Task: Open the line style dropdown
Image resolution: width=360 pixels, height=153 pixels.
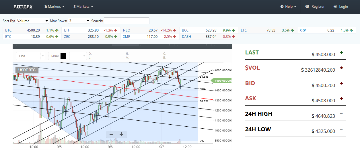Action: [x=78, y=56]
